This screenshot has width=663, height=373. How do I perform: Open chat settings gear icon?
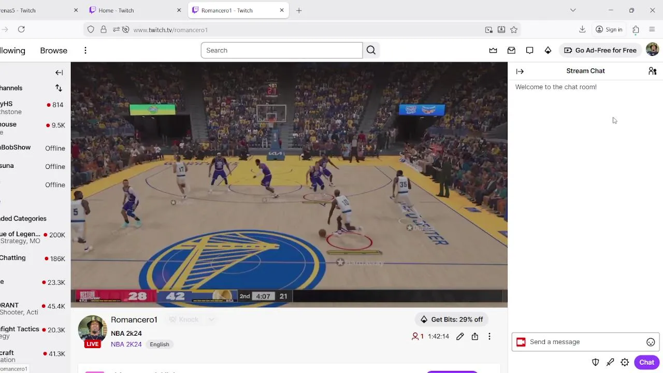click(x=625, y=362)
